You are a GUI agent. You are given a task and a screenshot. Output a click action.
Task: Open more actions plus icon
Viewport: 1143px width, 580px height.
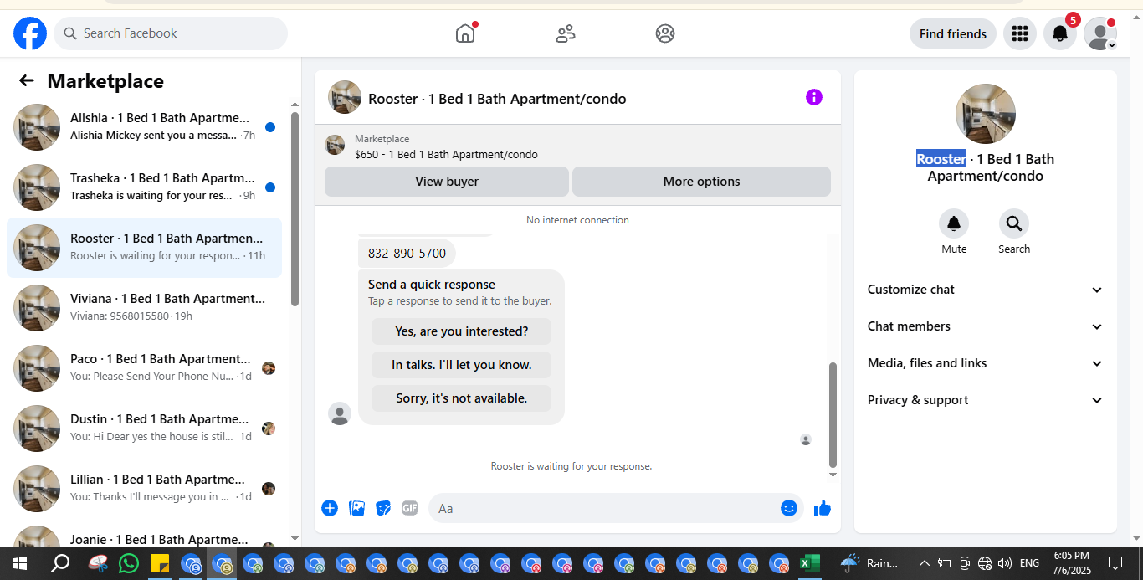pos(330,508)
